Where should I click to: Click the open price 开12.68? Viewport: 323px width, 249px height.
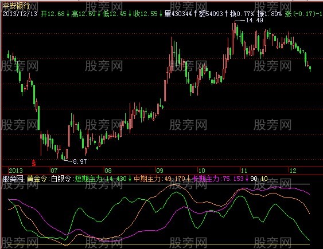53,14
